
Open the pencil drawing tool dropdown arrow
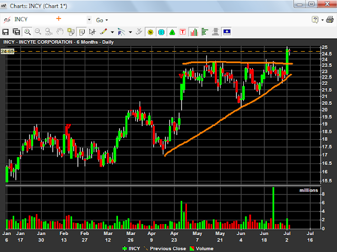(112, 32)
